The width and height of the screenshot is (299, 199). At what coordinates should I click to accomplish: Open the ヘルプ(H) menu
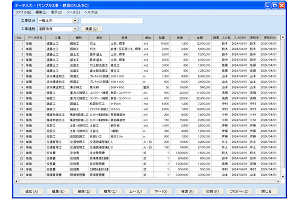tap(91, 13)
